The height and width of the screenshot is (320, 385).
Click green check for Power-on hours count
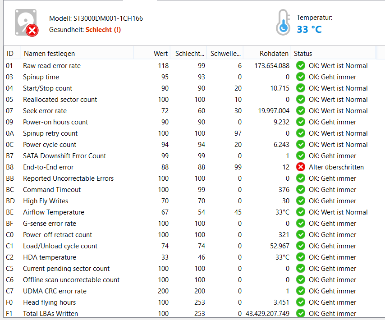[x=301, y=122]
